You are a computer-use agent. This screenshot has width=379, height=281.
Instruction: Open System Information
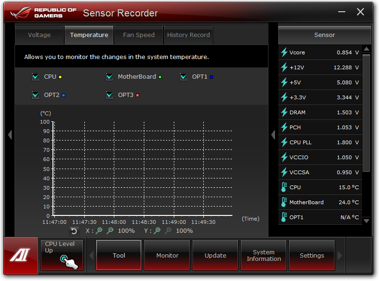pos(263,255)
